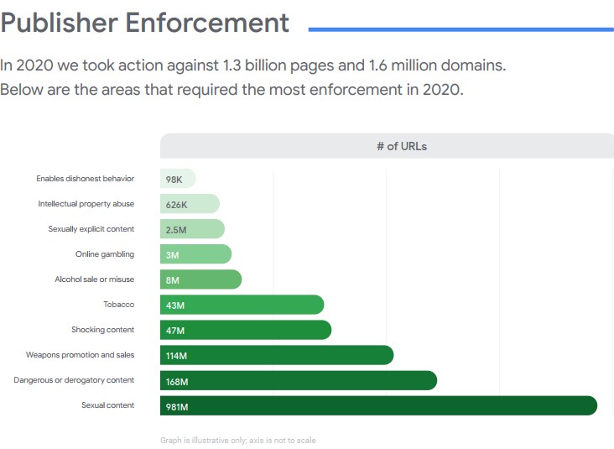Click the 43M Tobacco bar
This screenshot has width=614, height=449.
click(242, 305)
